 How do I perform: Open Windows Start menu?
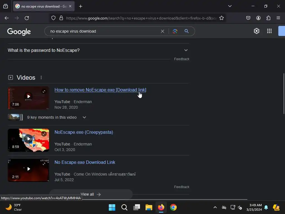pos(112,207)
